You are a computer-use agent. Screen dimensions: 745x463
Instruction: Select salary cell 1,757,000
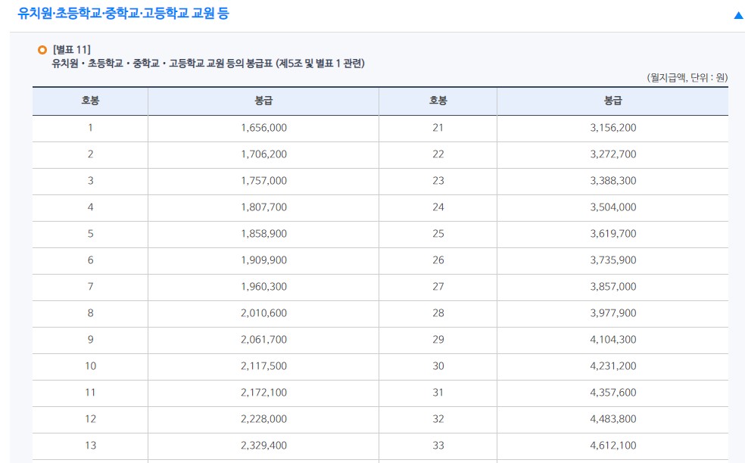[x=263, y=181]
